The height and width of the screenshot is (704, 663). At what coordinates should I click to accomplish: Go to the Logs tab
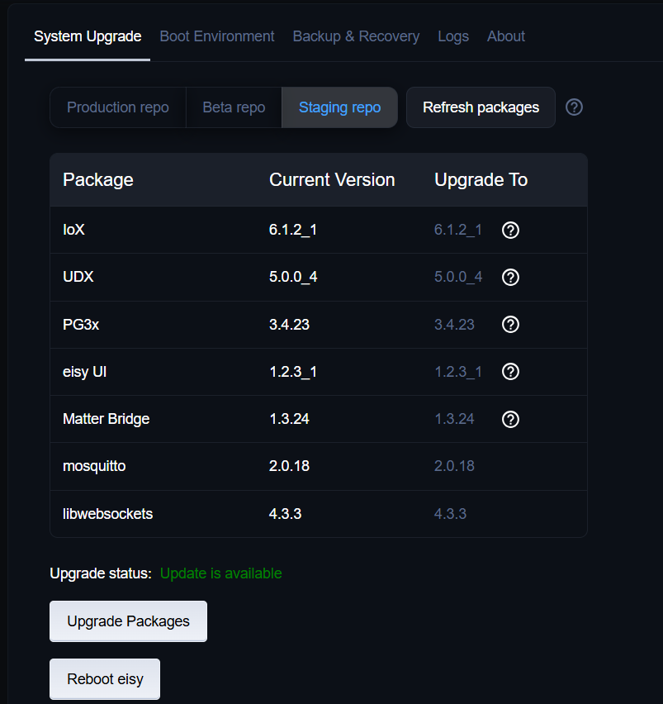453,36
